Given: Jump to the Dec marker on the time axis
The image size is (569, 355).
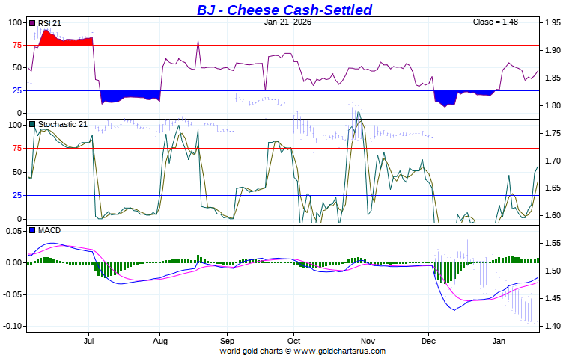Looking at the screenshot, I should [428, 339].
